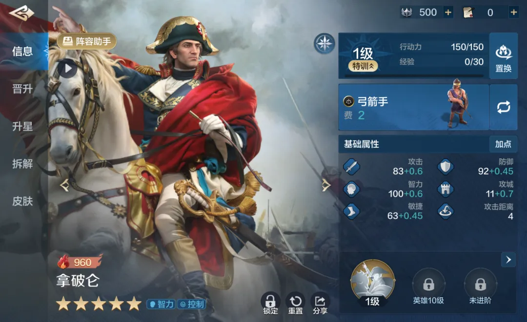Click the compass star badge icon

(324, 44)
